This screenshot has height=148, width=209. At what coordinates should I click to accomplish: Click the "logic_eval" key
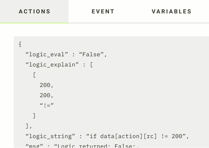point(47,55)
